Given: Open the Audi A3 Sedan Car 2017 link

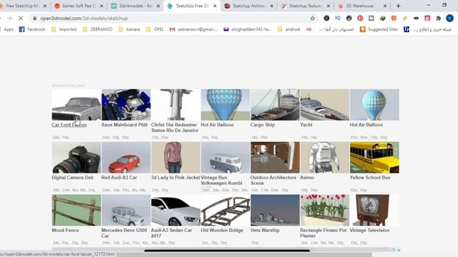Looking at the screenshot, I should (x=172, y=233).
